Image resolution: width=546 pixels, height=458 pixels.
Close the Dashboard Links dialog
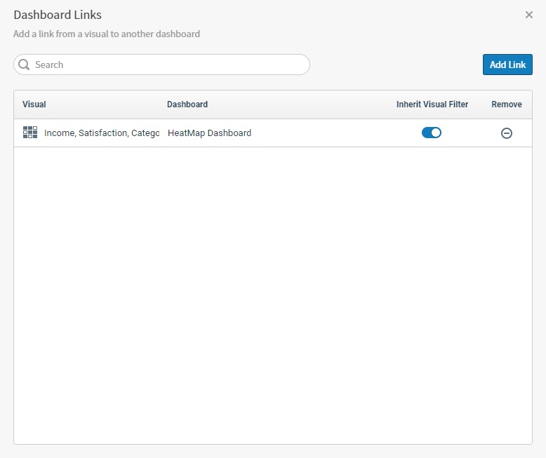pos(529,15)
